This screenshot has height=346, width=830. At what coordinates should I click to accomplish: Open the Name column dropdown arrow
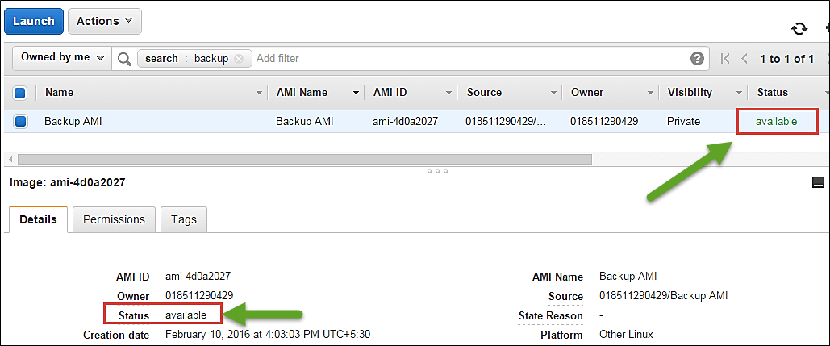(x=259, y=93)
